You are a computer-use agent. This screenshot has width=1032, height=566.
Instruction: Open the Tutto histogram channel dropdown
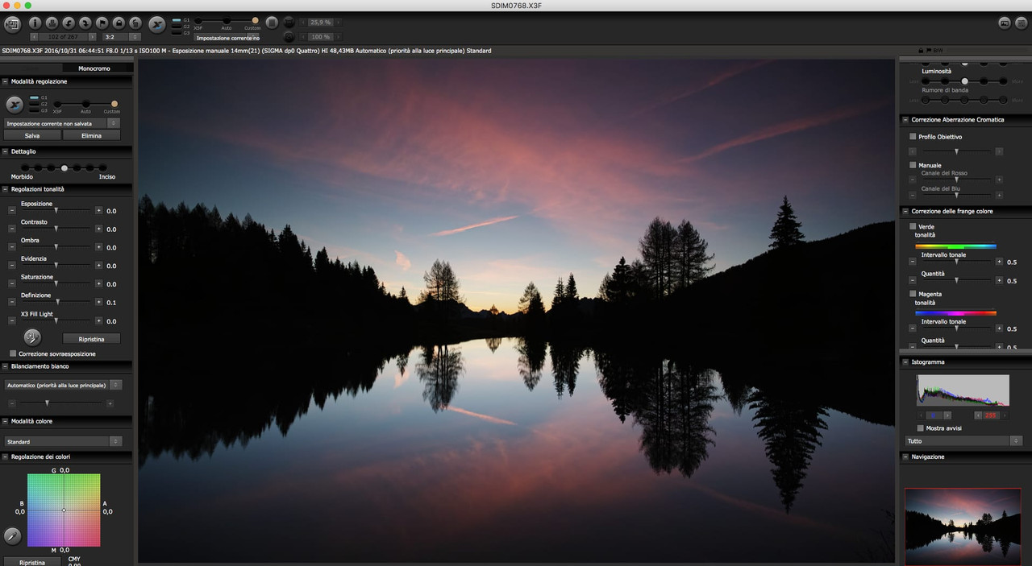point(964,441)
